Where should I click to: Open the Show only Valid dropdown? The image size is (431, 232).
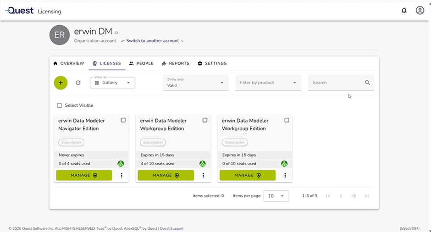coord(196,83)
